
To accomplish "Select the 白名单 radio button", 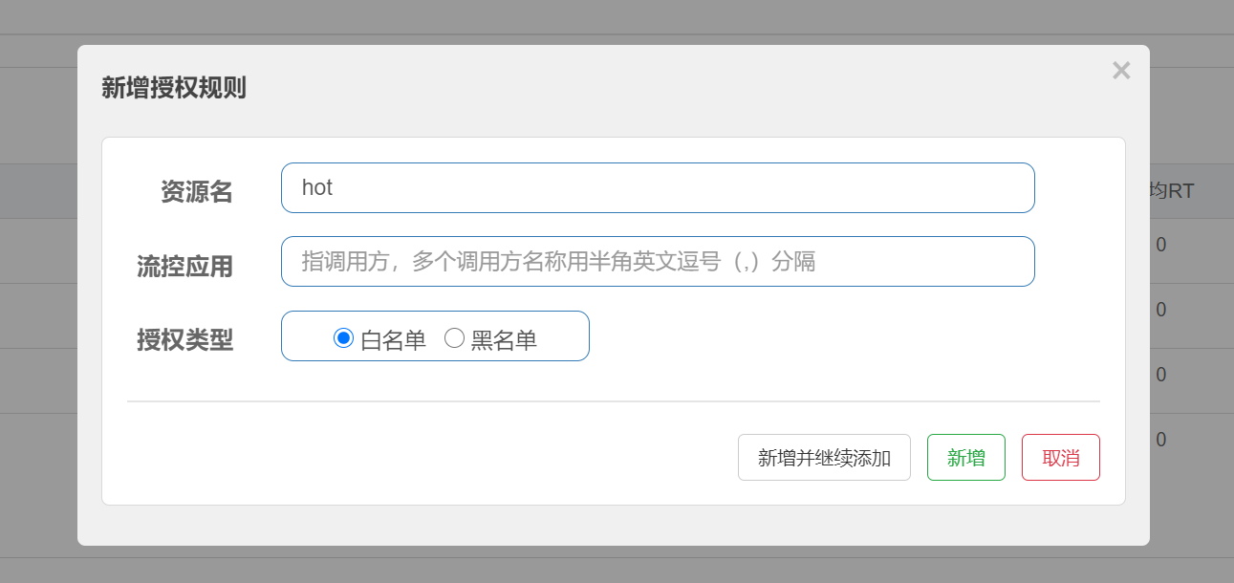I will tap(344, 337).
